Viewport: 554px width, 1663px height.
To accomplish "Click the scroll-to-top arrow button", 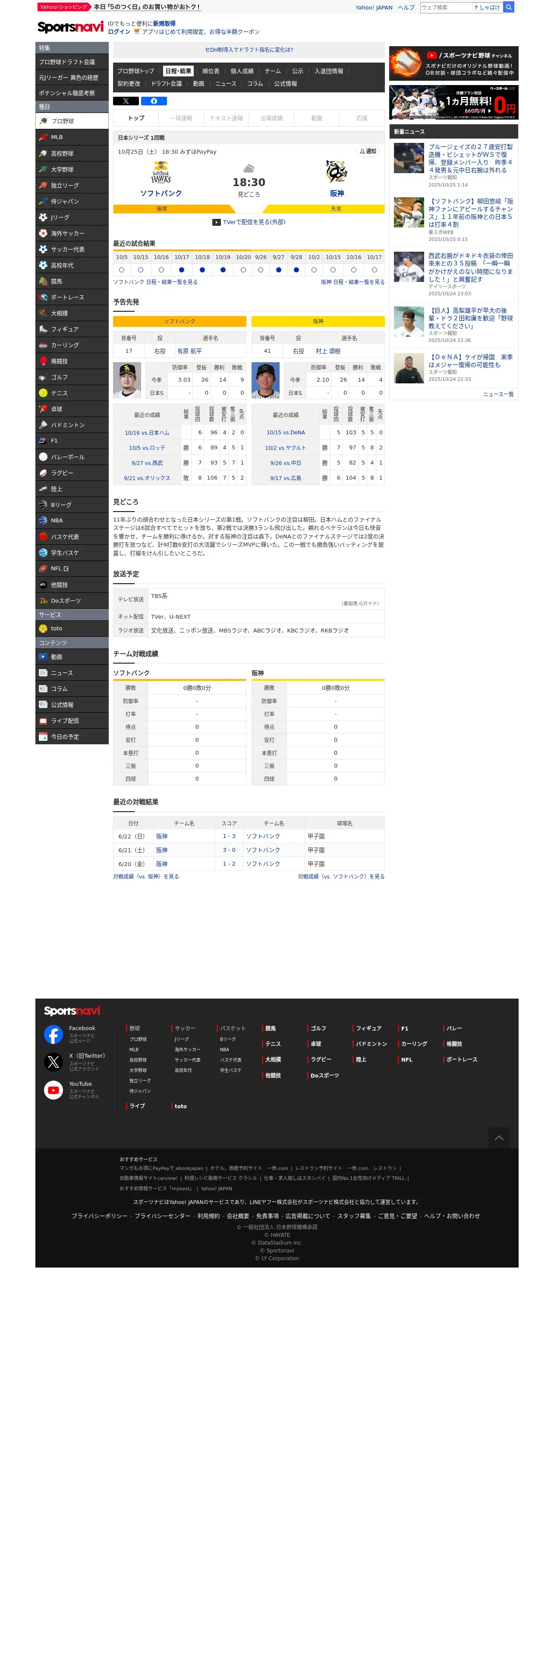I will [x=498, y=1138].
